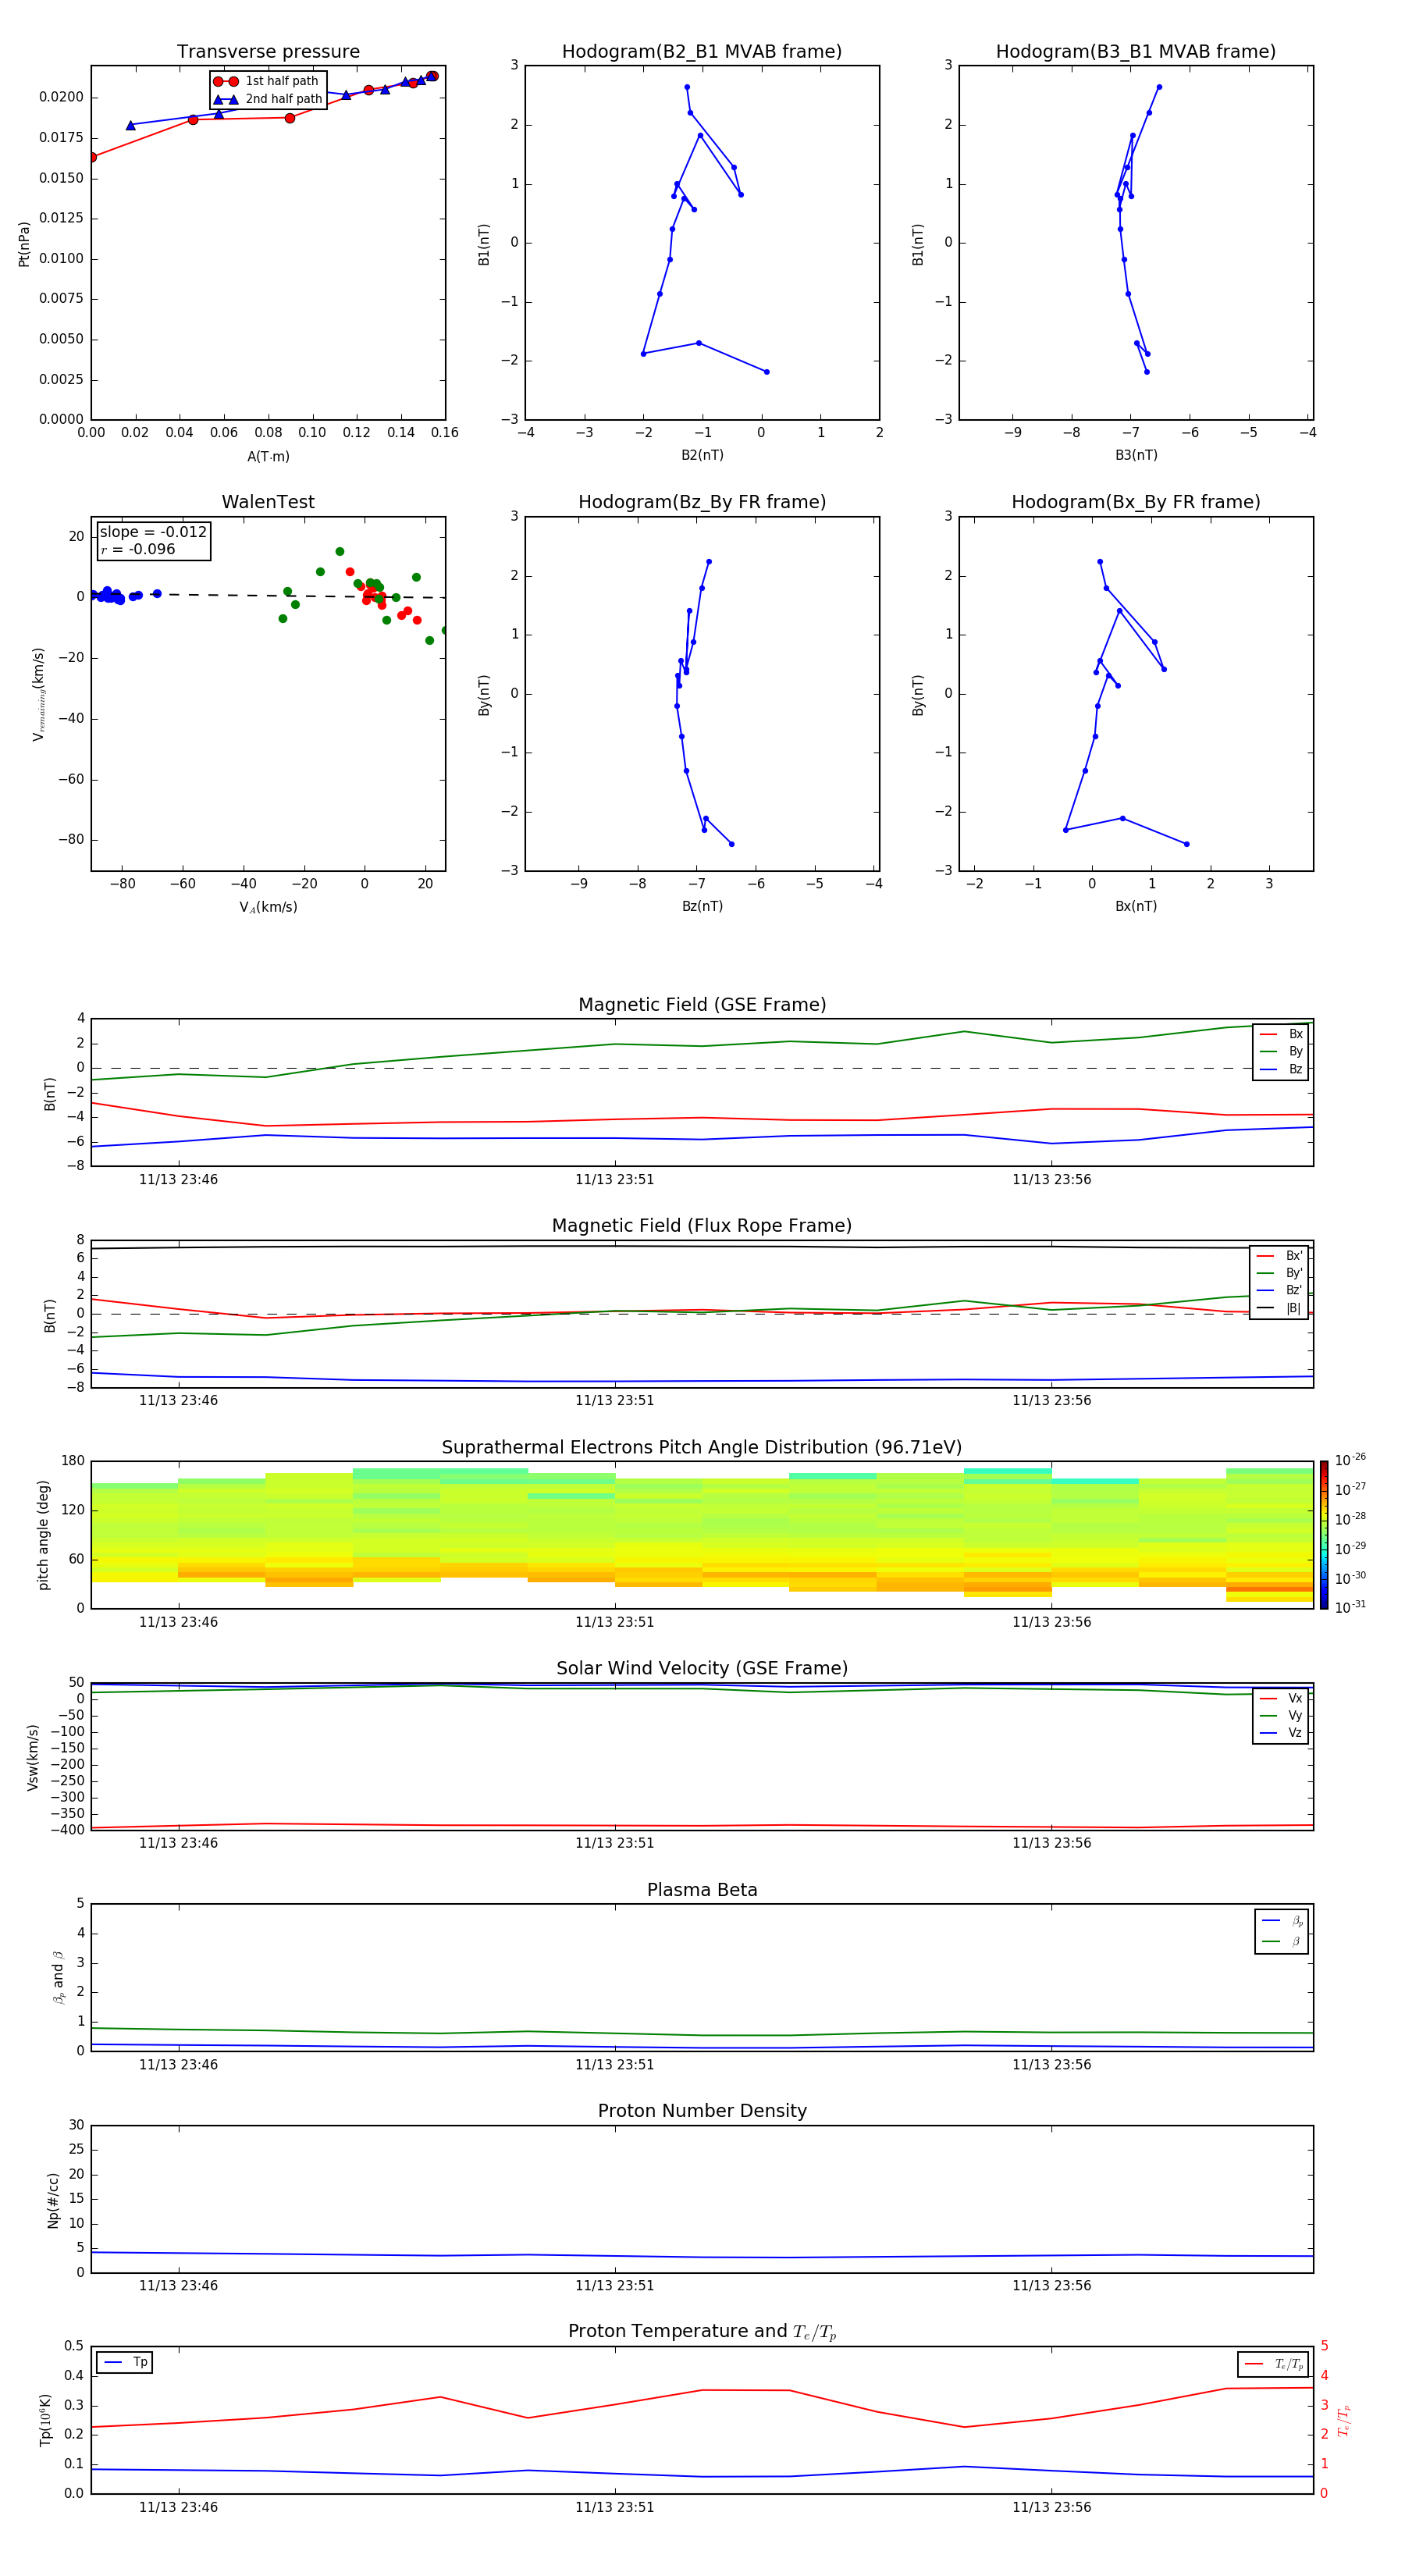Click the By entry in GSE legend
1405x2576 pixels.
(x=1281, y=1052)
